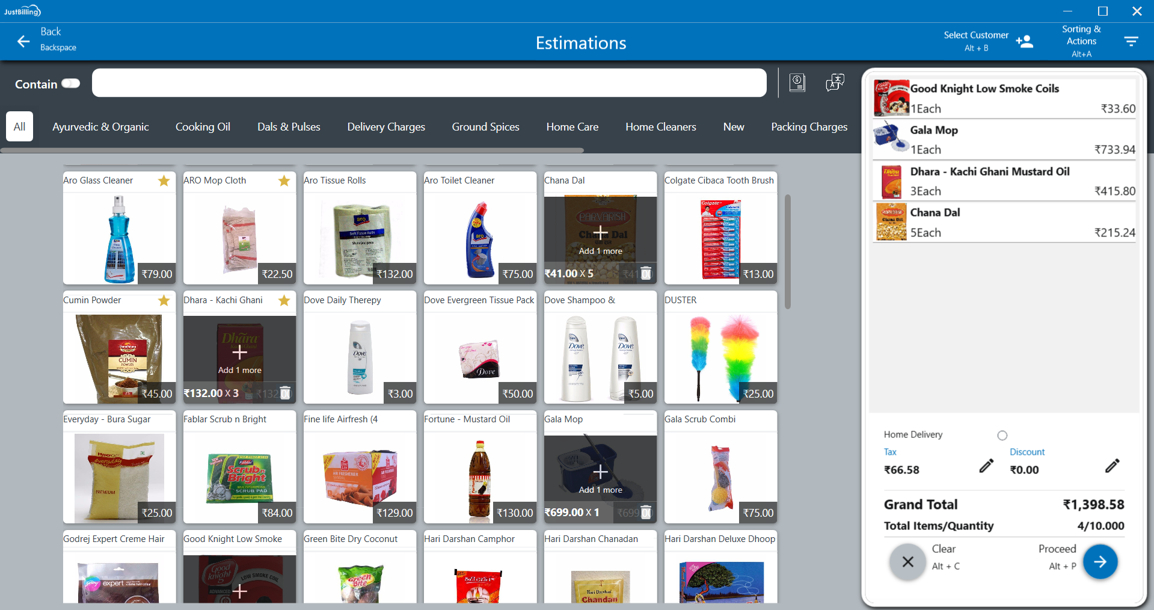Remove Gala Mop with the trash icon
1154x610 pixels.
pos(646,513)
